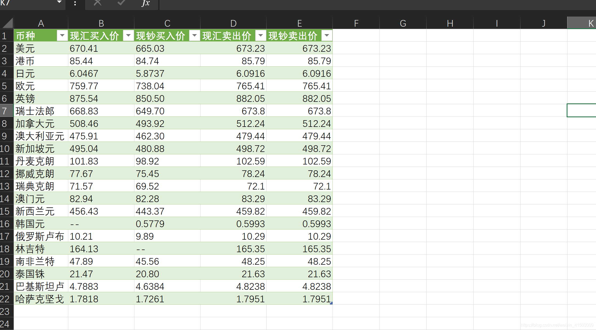The image size is (596, 330).
Task: Click cell with value 493.92
Action: 167,123
